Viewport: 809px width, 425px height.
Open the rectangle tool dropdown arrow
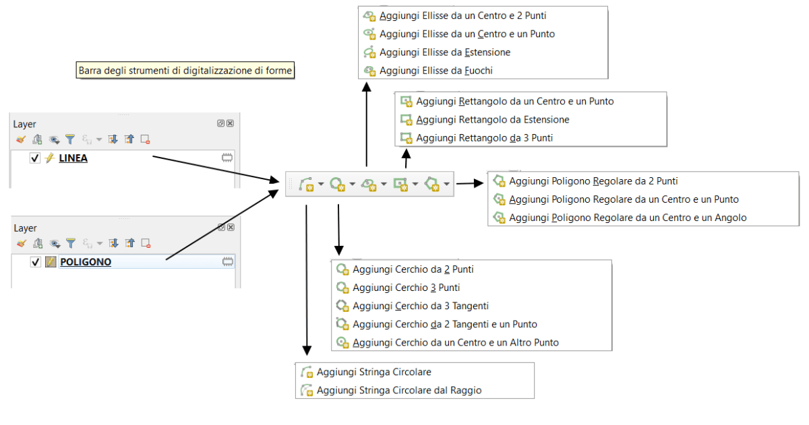pyautogui.click(x=414, y=184)
